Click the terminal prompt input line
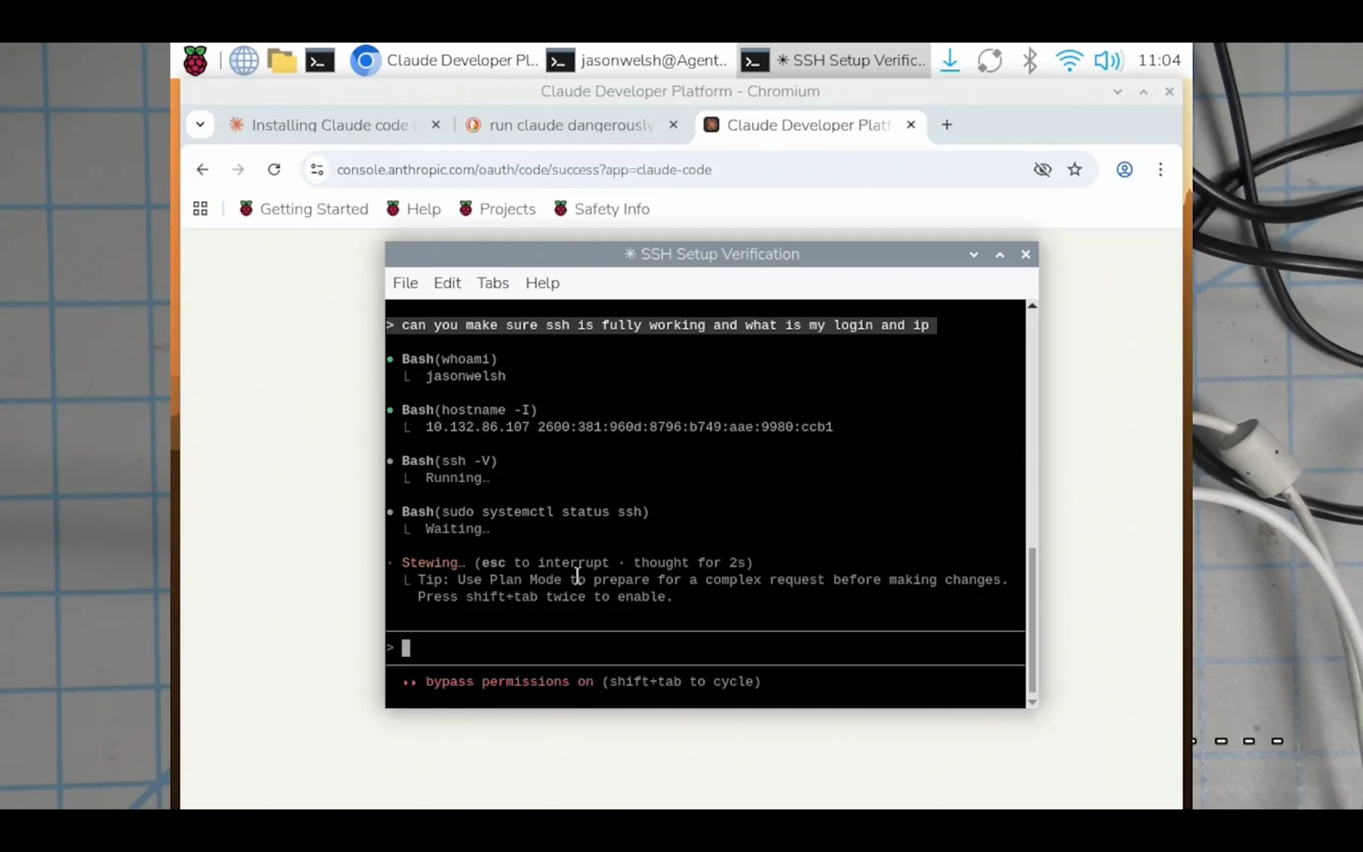The width and height of the screenshot is (1363, 852). (x=705, y=648)
